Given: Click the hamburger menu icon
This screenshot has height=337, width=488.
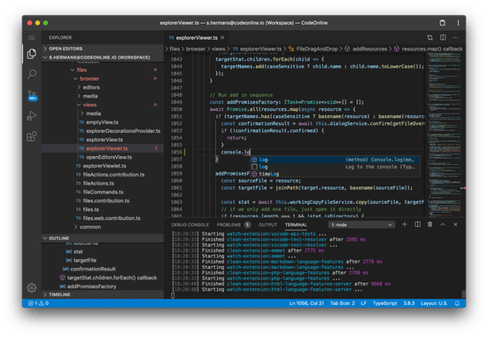Looking at the screenshot, I should point(31,38).
